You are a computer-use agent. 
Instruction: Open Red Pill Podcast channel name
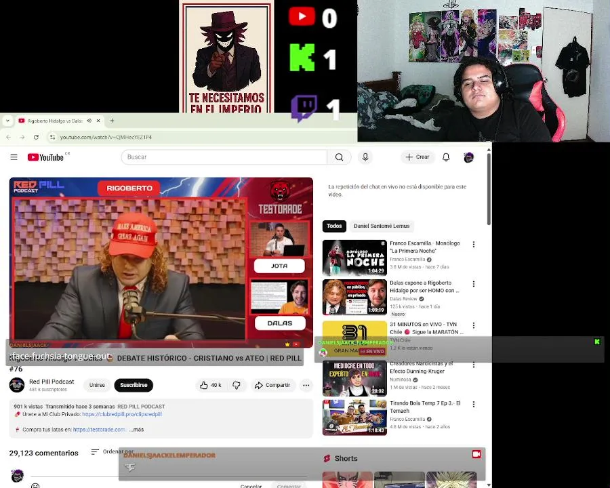[x=52, y=382]
